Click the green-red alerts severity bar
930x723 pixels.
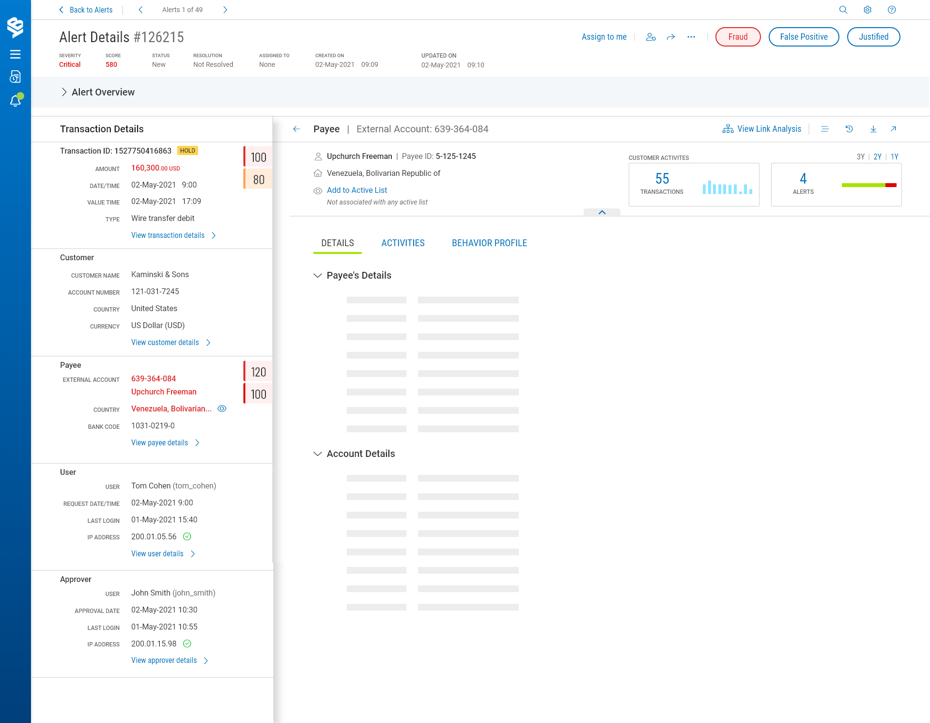coord(869,185)
